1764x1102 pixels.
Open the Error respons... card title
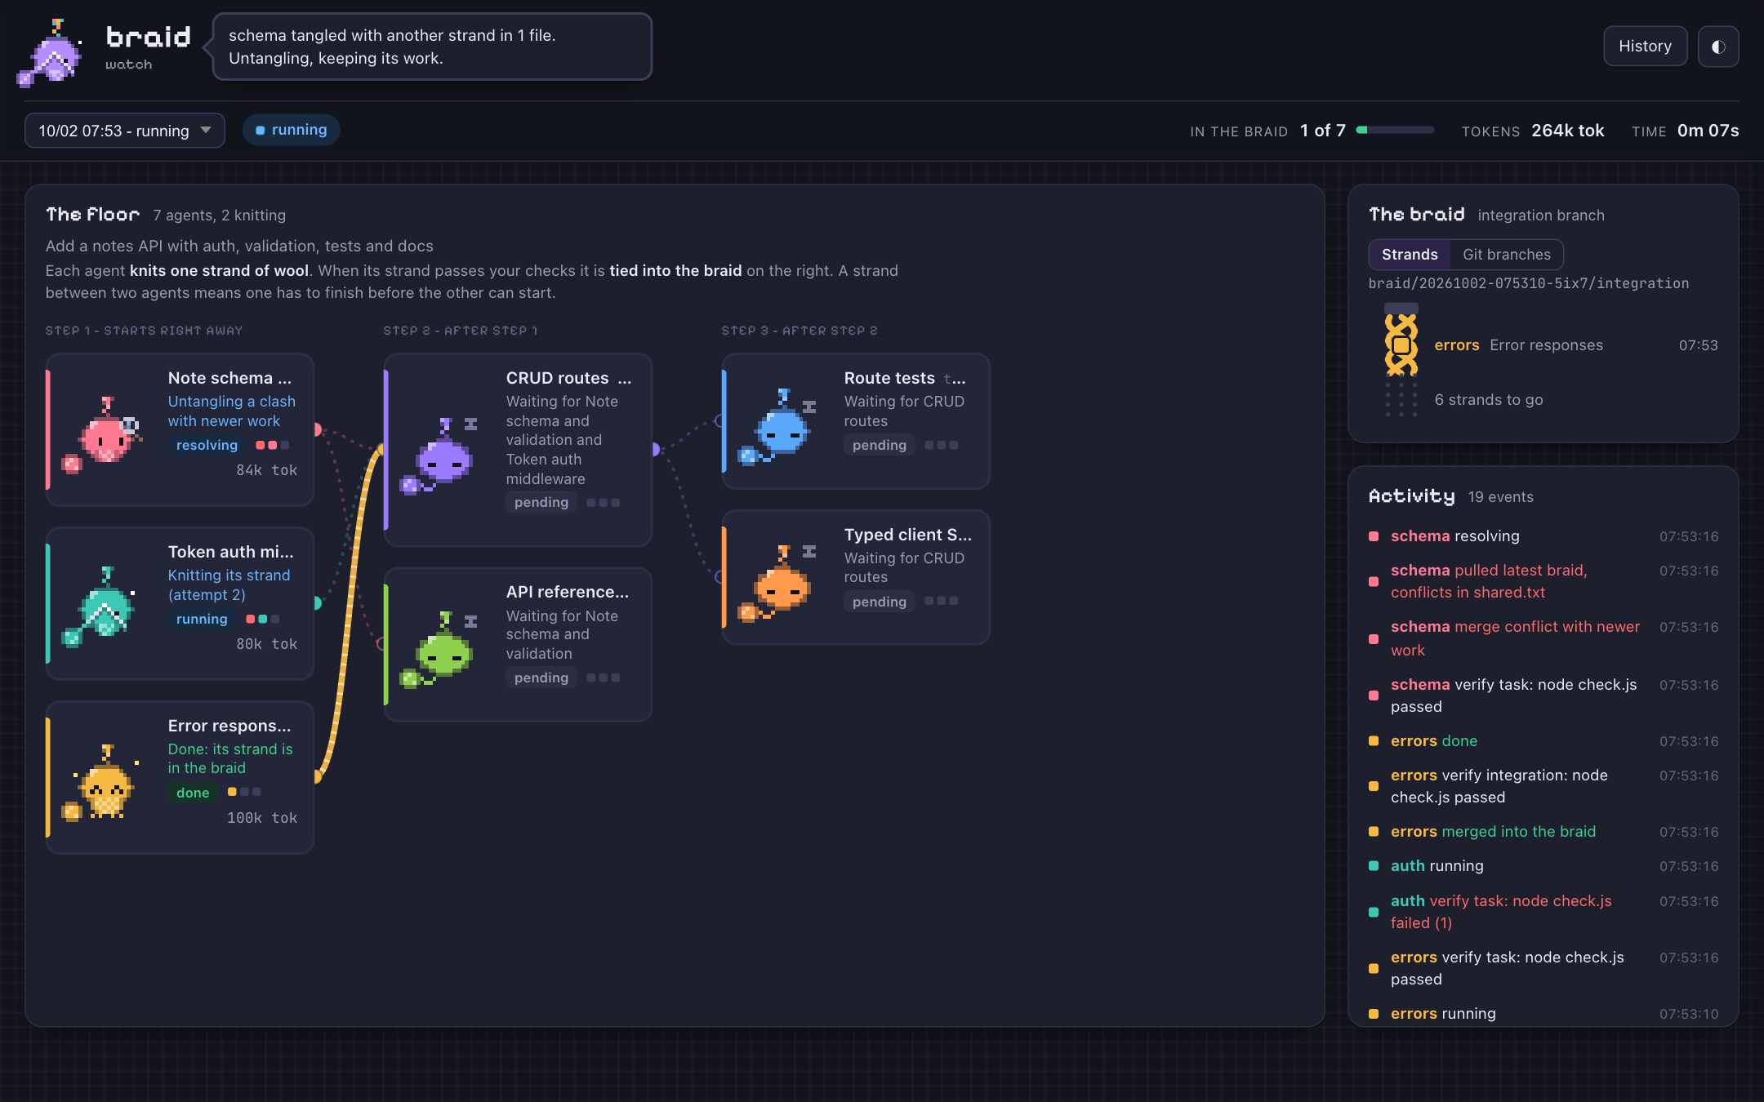click(229, 726)
